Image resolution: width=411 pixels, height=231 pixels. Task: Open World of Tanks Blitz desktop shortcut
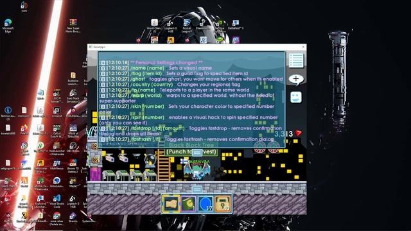point(73,131)
